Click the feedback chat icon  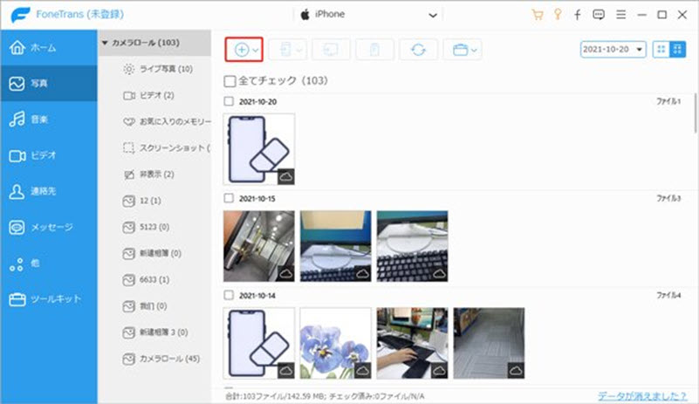599,15
